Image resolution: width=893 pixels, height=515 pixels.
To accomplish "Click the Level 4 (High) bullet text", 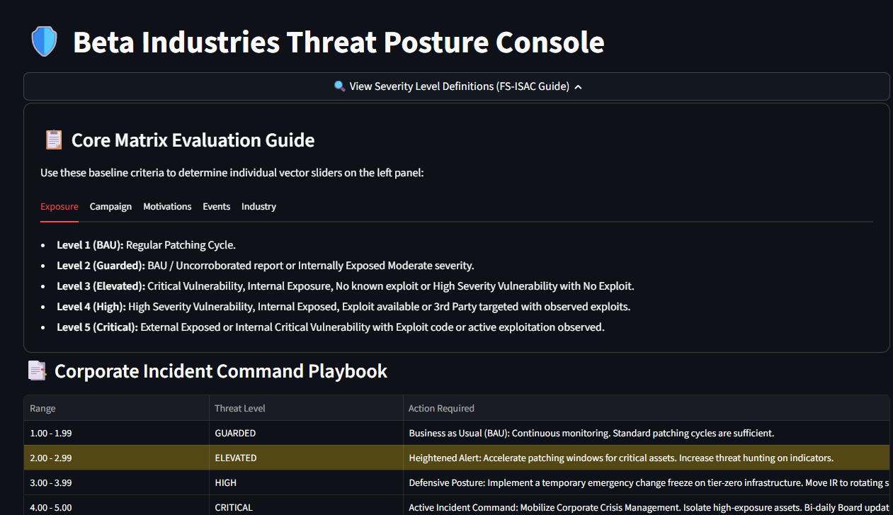I will (x=343, y=307).
